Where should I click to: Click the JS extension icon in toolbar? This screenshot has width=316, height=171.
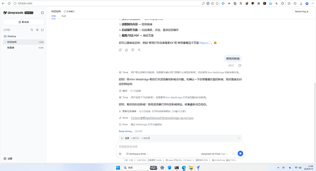(x=229, y=3)
